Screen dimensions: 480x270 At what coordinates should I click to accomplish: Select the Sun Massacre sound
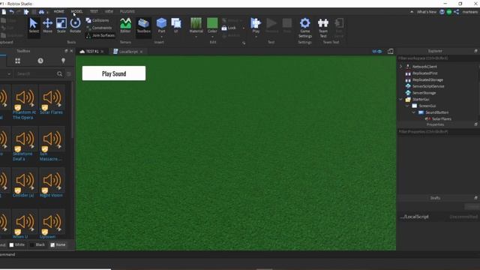pyautogui.click(x=52, y=144)
